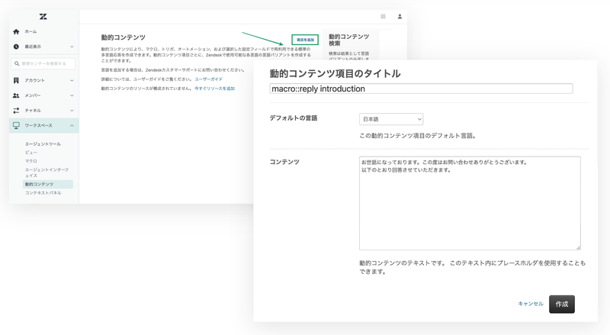Click the channels arrows icon
The image size is (610, 335).
point(16,111)
